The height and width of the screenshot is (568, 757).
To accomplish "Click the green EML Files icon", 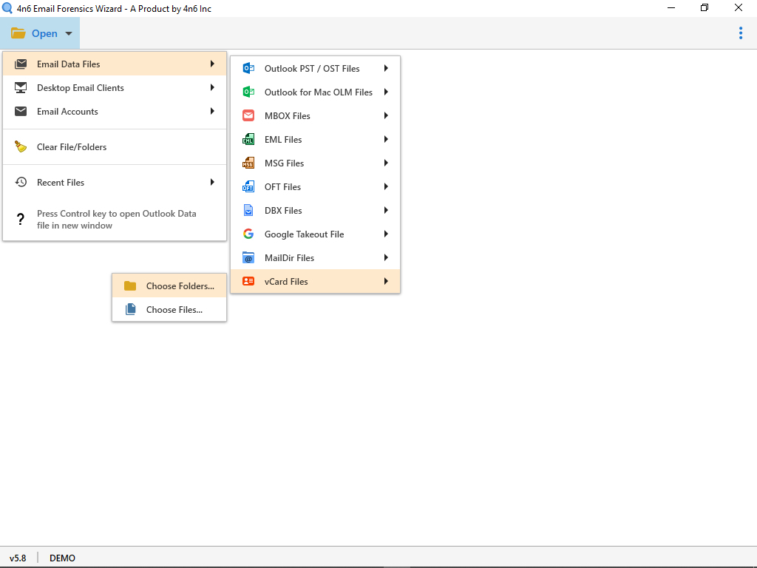I will [248, 139].
